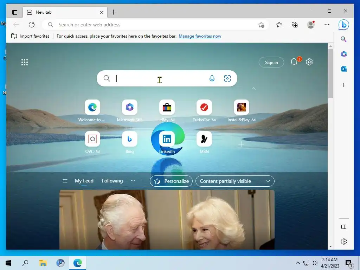Viewport: 360px width, 270px height.
Task: Open Settings and more ellipsis menu
Action: (x=327, y=25)
